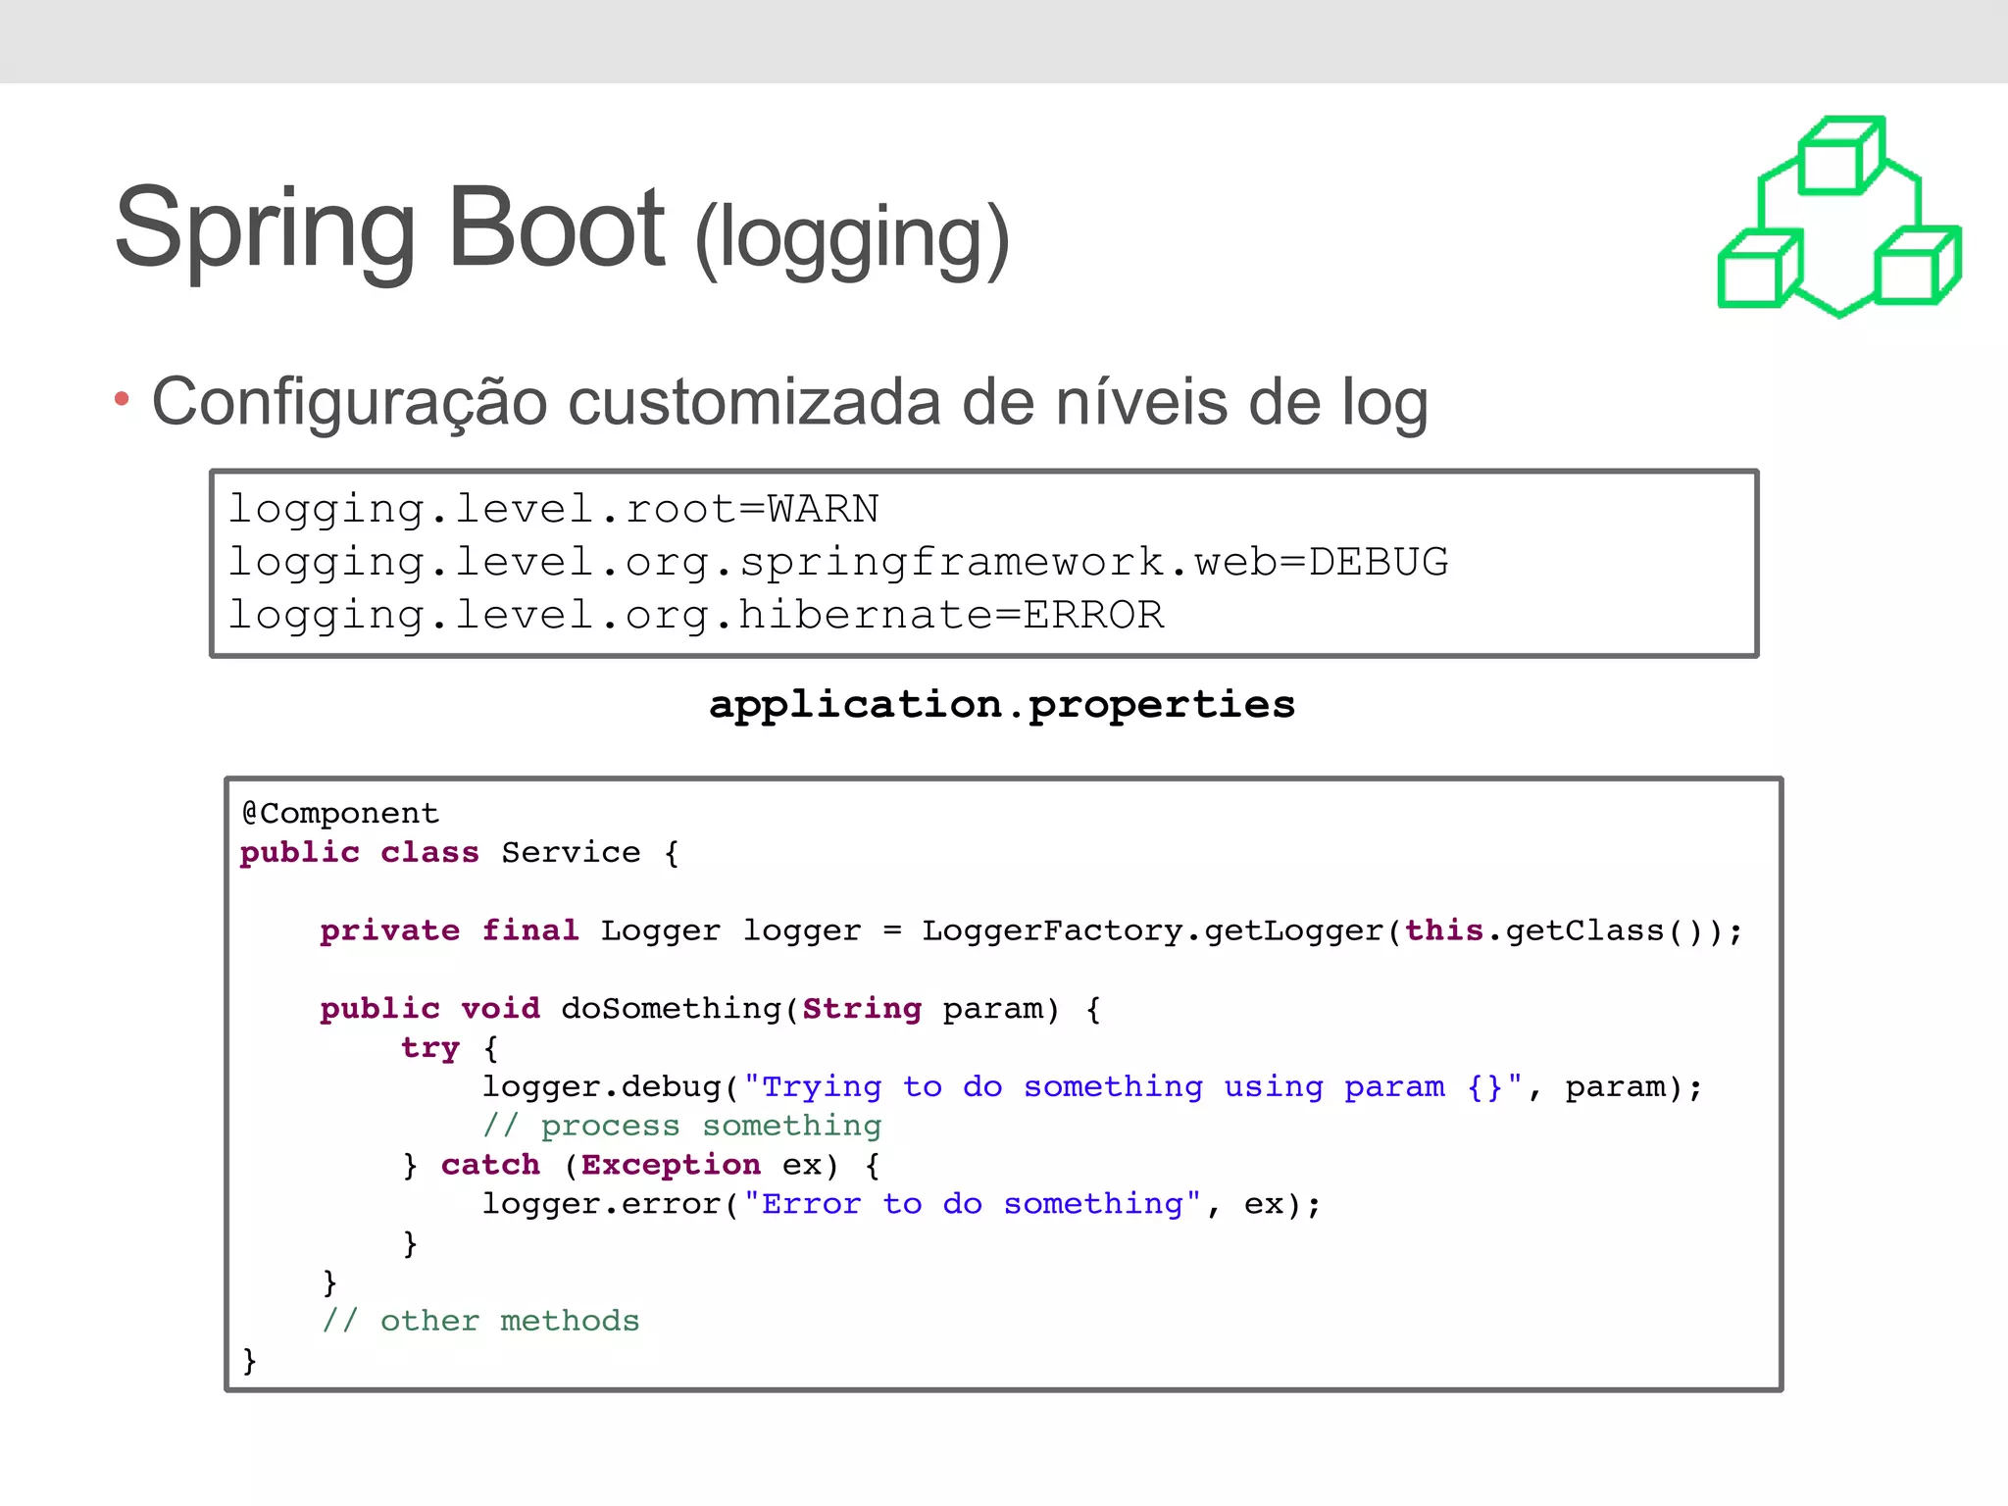Select the 'private final Logger logger' declaration line

tap(1031, 930)
